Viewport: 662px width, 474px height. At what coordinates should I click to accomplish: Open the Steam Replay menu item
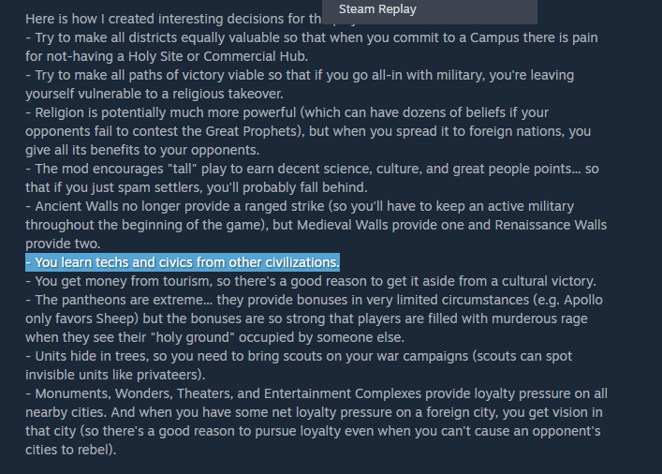tap(377, 9)
